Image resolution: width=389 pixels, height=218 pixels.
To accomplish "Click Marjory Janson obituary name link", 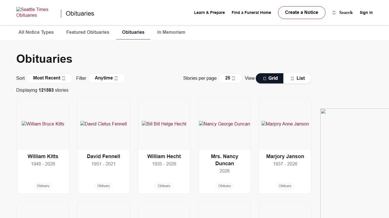I will coord(285,156).
